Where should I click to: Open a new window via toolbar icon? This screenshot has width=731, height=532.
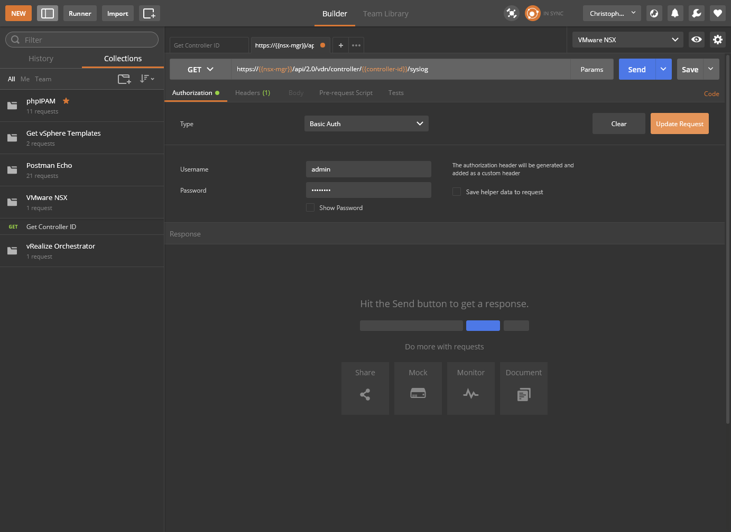tap(149, 13)
